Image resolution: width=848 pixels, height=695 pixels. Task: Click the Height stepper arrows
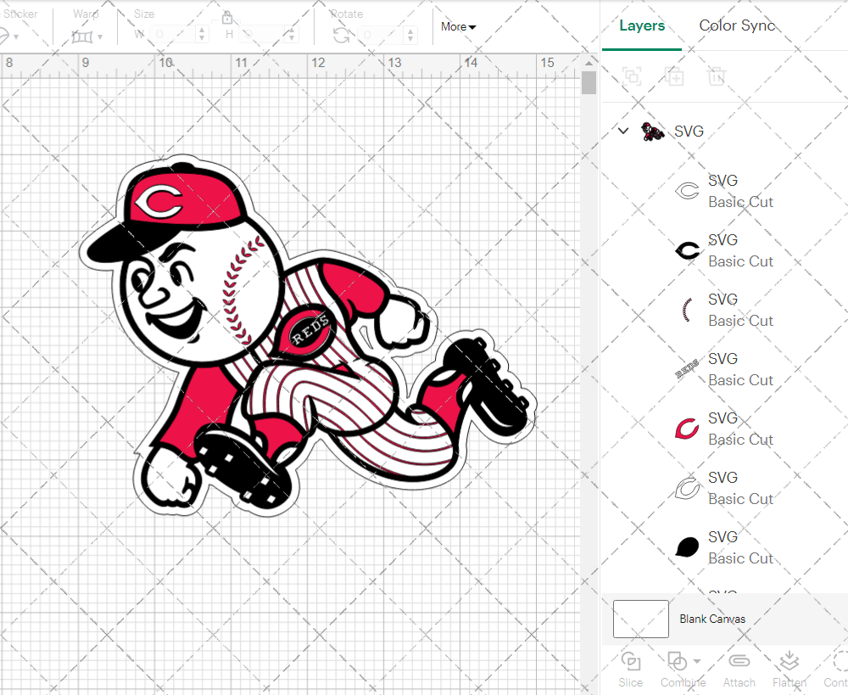(292, 35)
